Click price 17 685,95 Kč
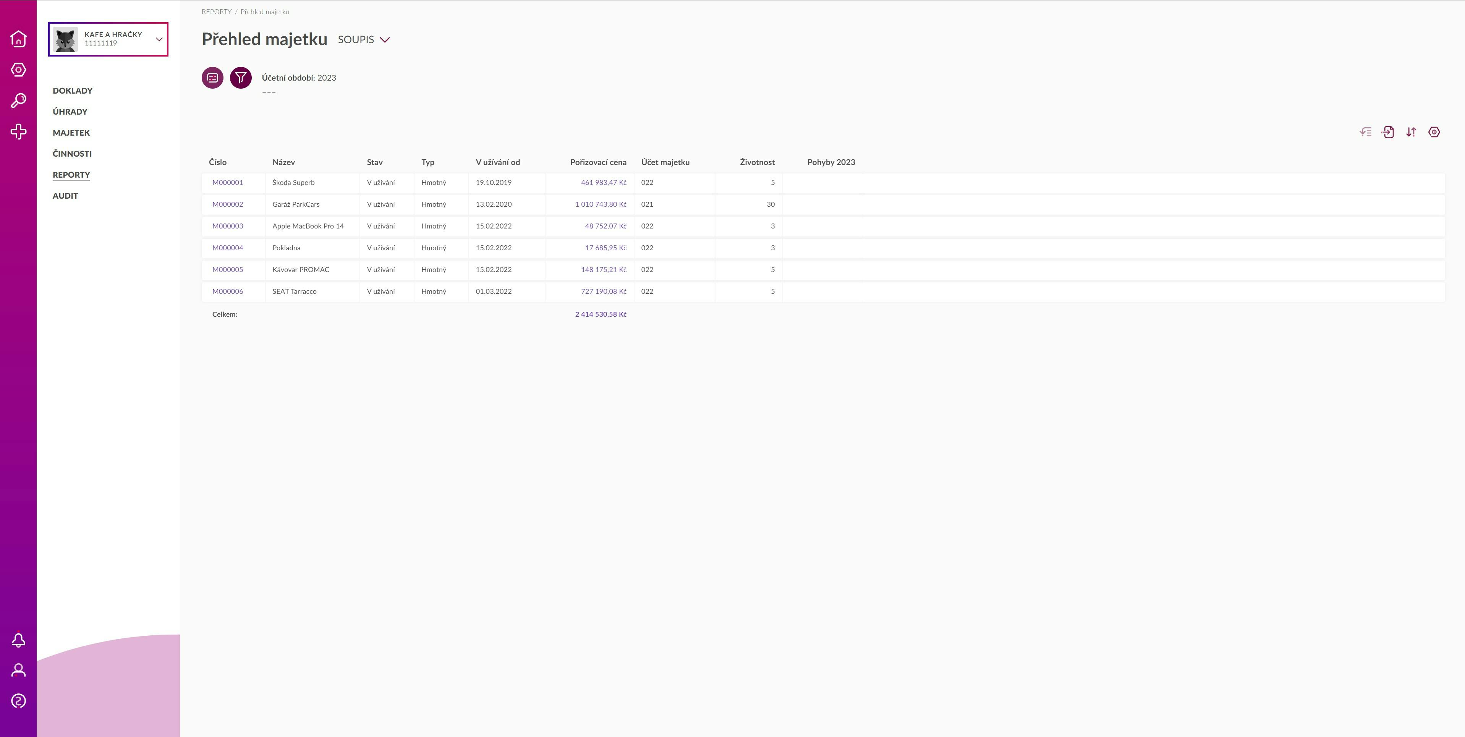1465x737 pixels. (x=606, y=248)
